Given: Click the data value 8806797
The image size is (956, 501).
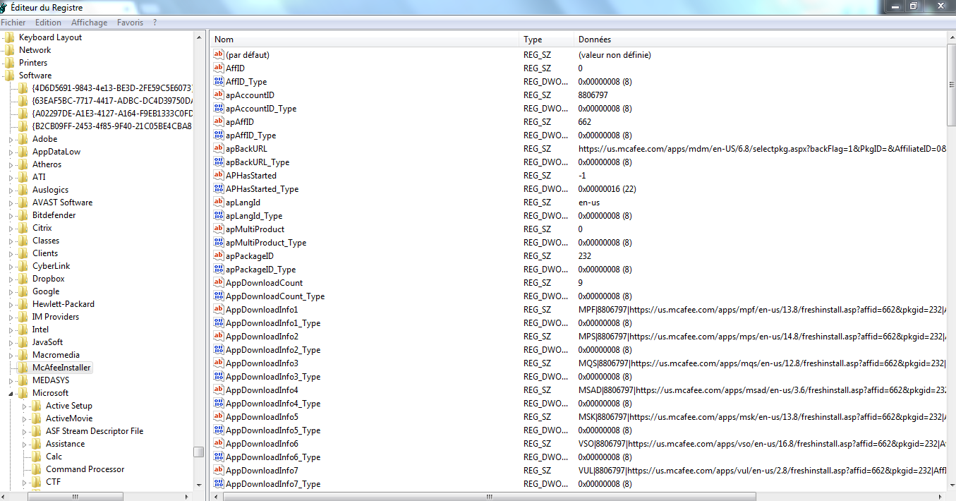Looking at the screenshot, I should [593, 95].
